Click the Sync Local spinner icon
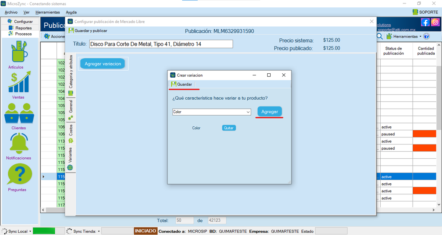The height and width of the screenshot is (235, 442). tap(4, 232)
